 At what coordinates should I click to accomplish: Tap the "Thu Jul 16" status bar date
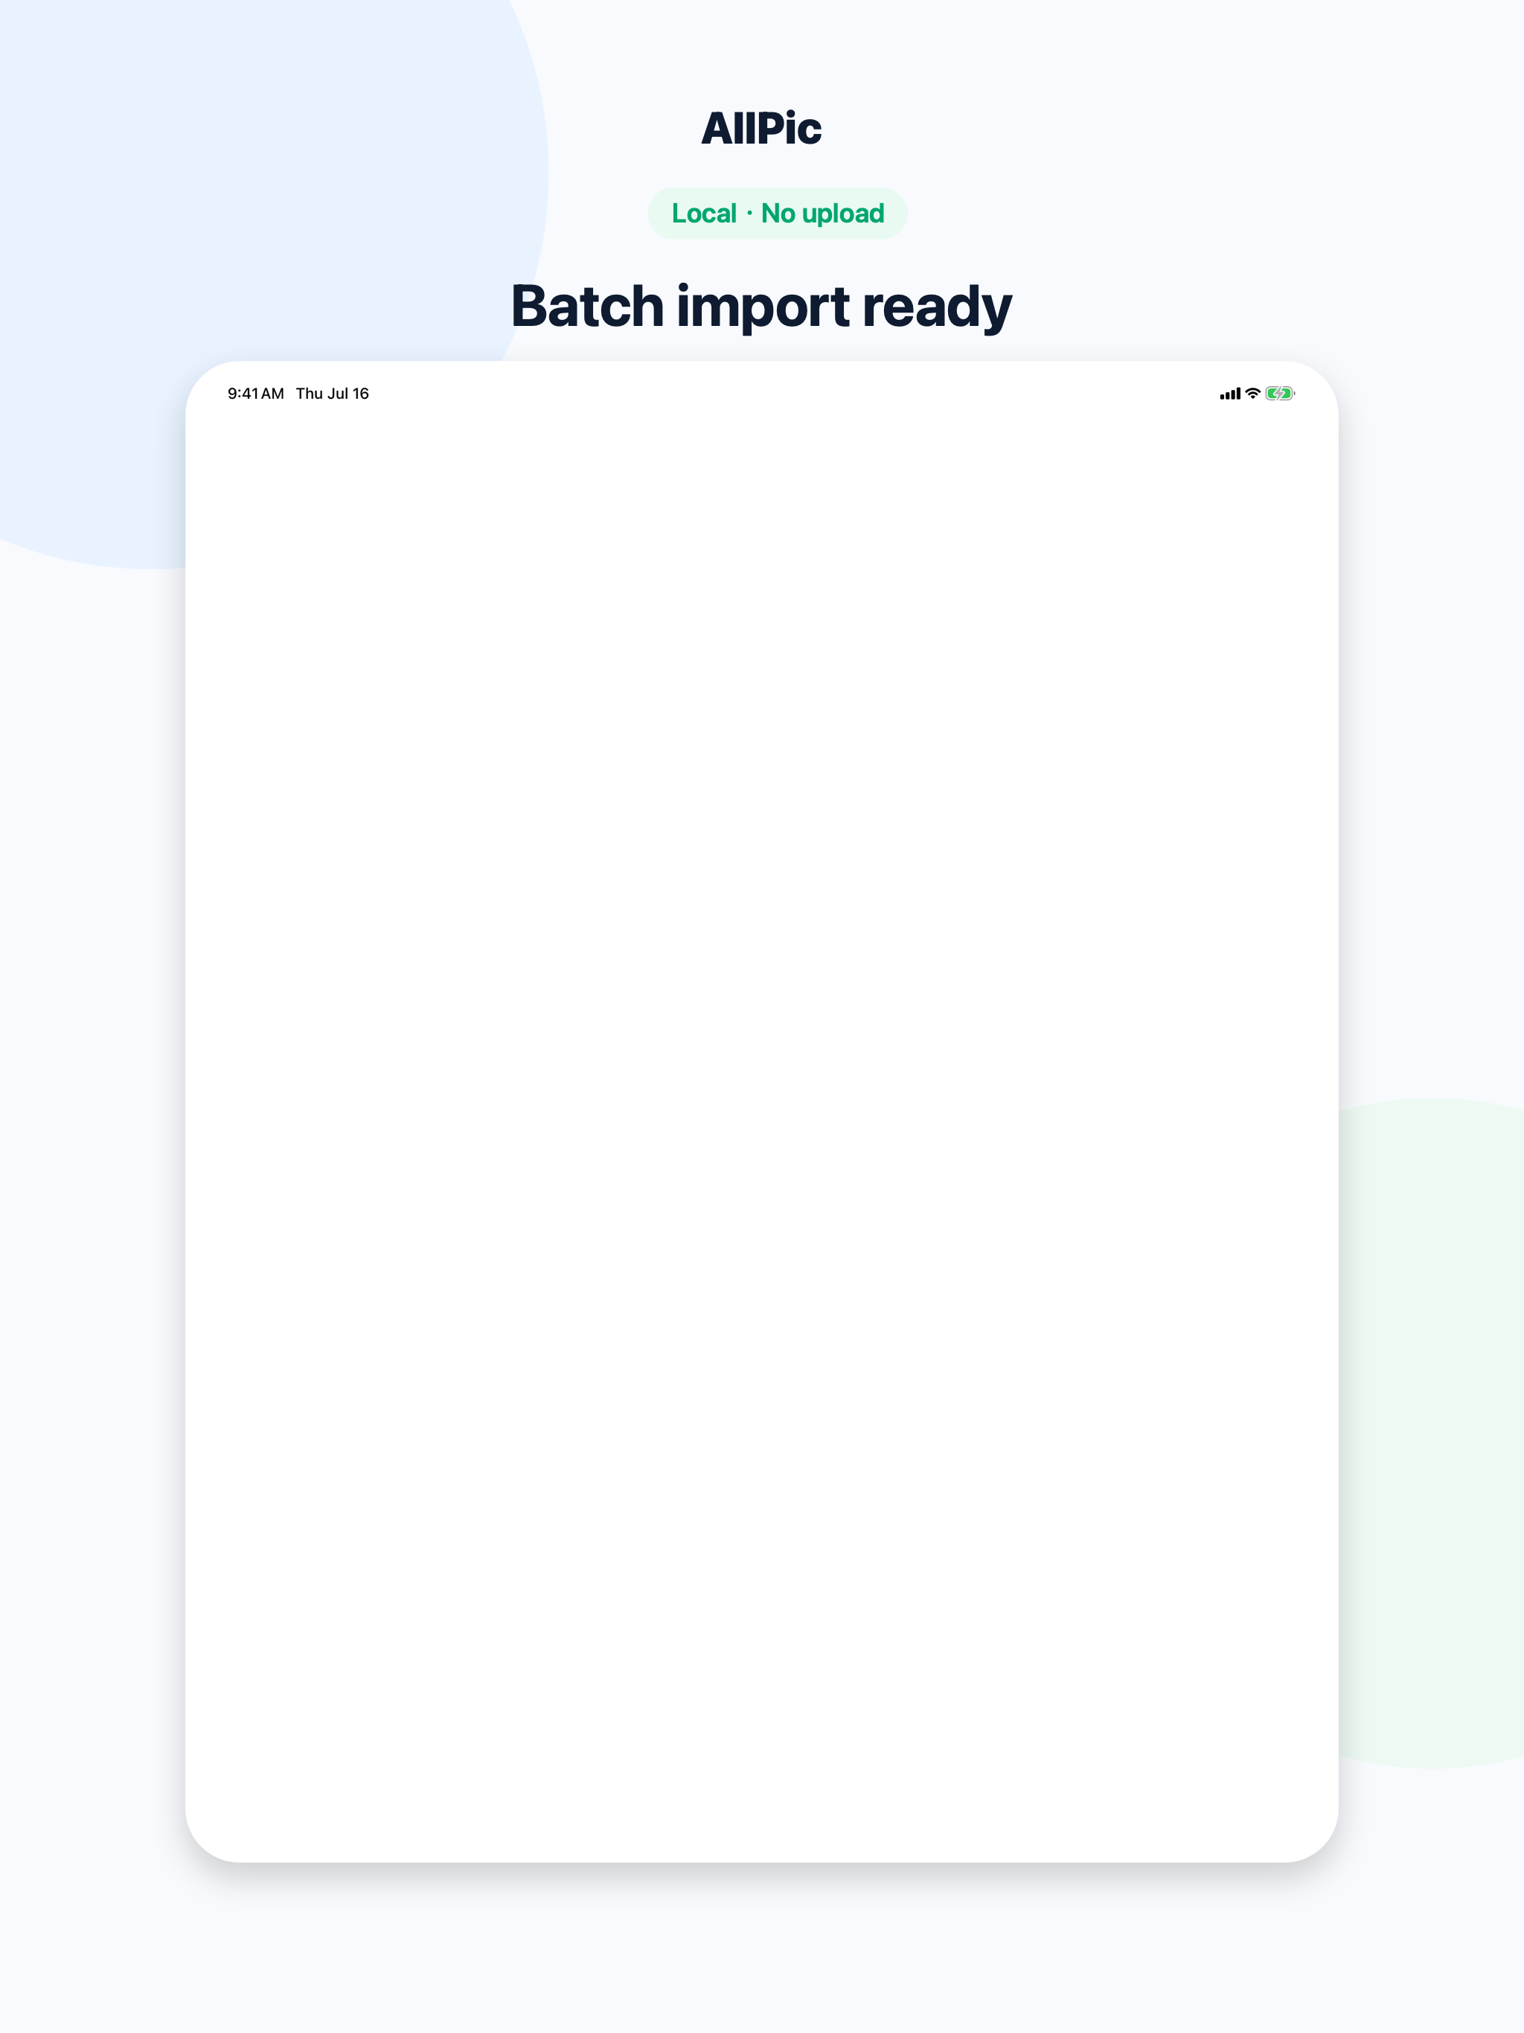332,394
